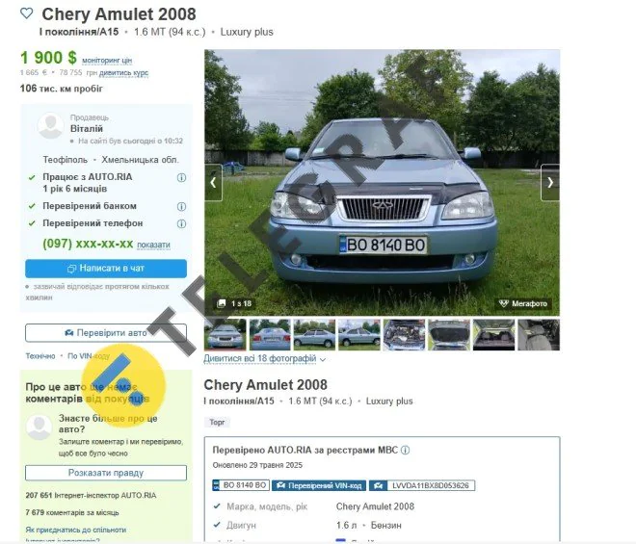Click Написати в чат button
The image size is (636, 544).
click(106, 269)
